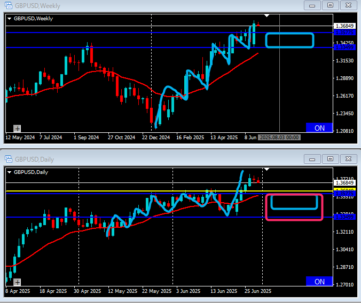Expand the GBPUSD,Daily chart dropdown triangle
Image resolution: width=361 pixels, height=303 pixels.
pos(9,172)
